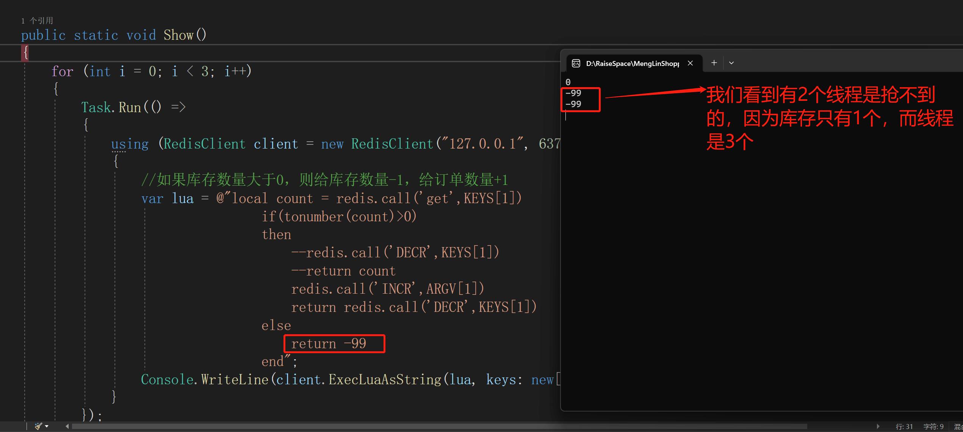This screenshot has height=432, width=963.
Task: Open the code cleanup profile dropdown arrow
Action: [47, 426]
